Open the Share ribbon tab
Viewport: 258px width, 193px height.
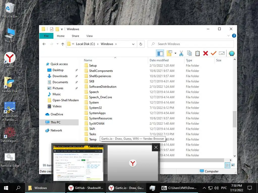tap(75, 36)
